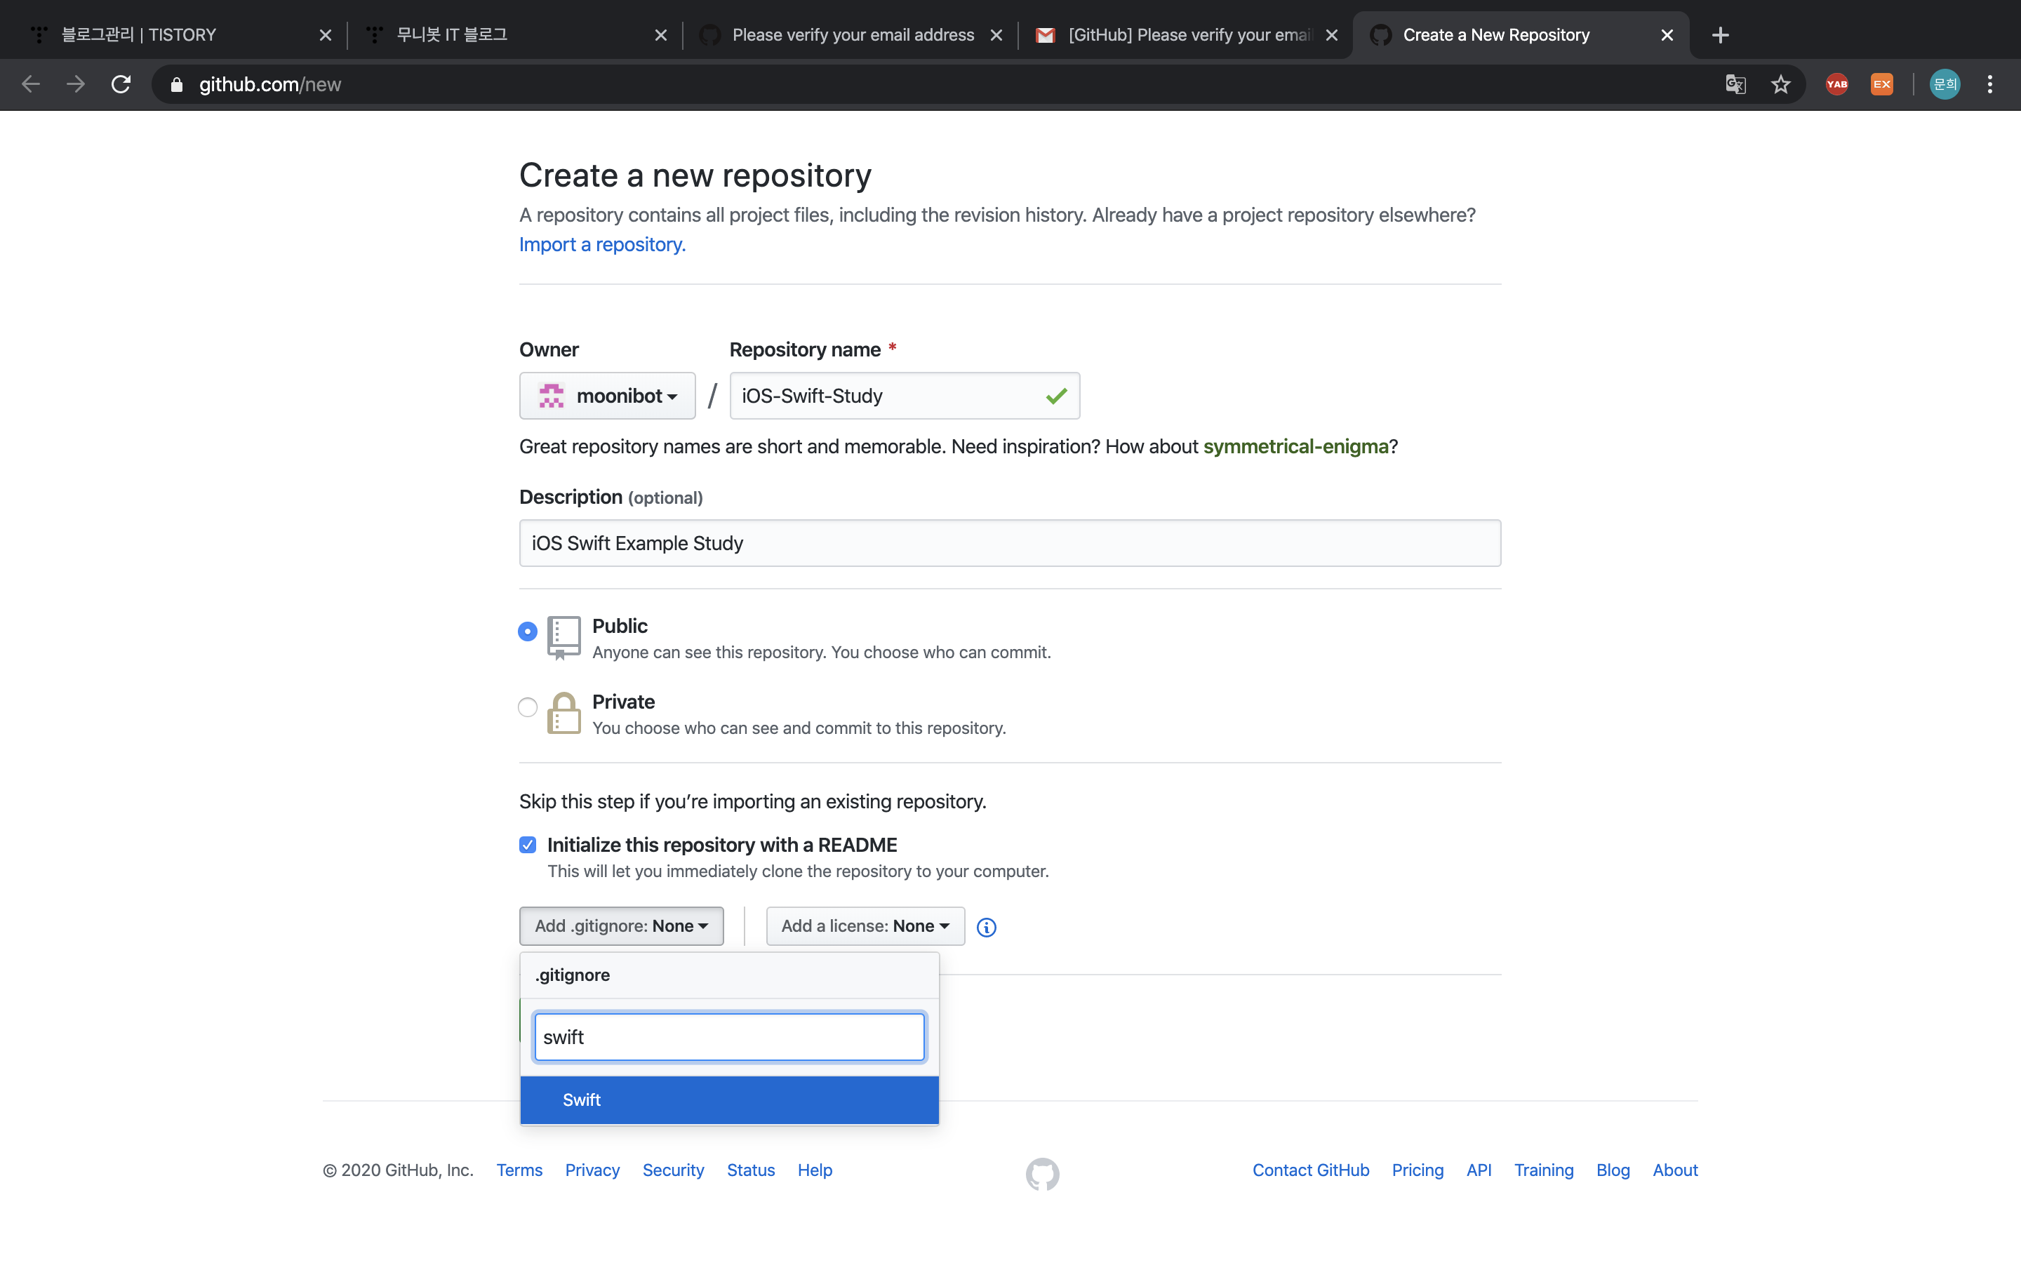Use suggested name symmetrical-enigma

coord(1295,447)
